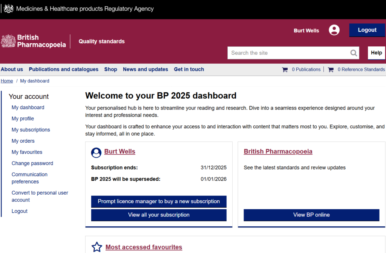
Task: Click the search magnifier icon
Action: click(354, 53)
